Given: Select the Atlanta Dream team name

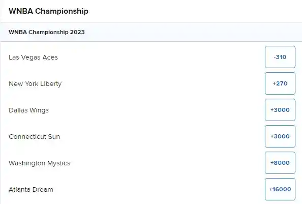Looking at the screenshot, I should (31, 190).
